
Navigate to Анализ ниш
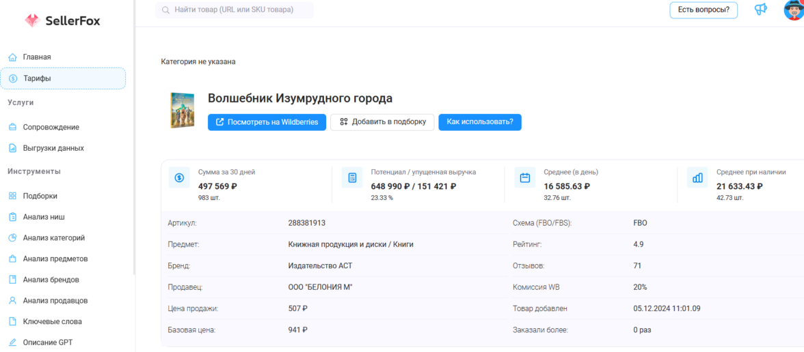click(44, 217)
